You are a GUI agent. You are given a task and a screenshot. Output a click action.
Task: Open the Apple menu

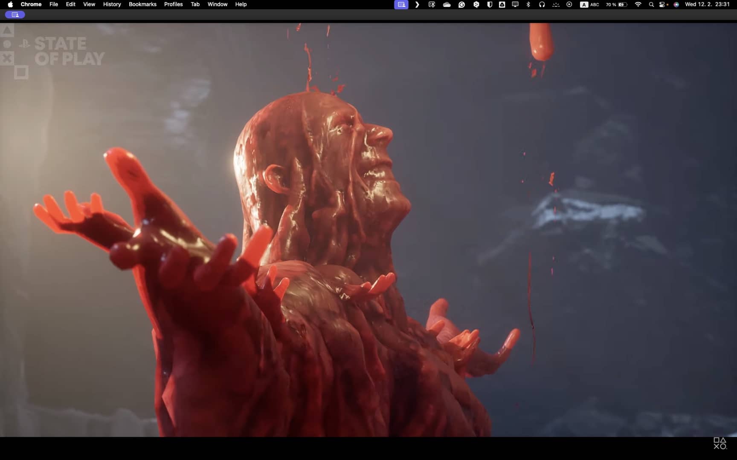pyautogui.click(x=10, y=4)
